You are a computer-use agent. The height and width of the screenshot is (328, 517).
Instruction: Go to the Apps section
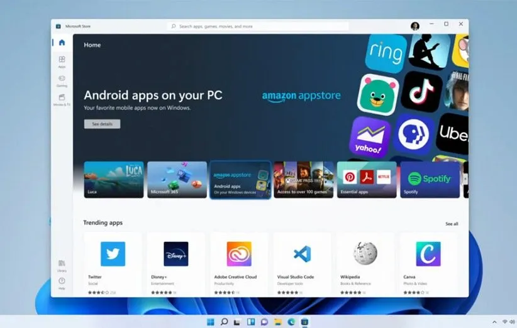pyautogui.click(x=62, y=61)
